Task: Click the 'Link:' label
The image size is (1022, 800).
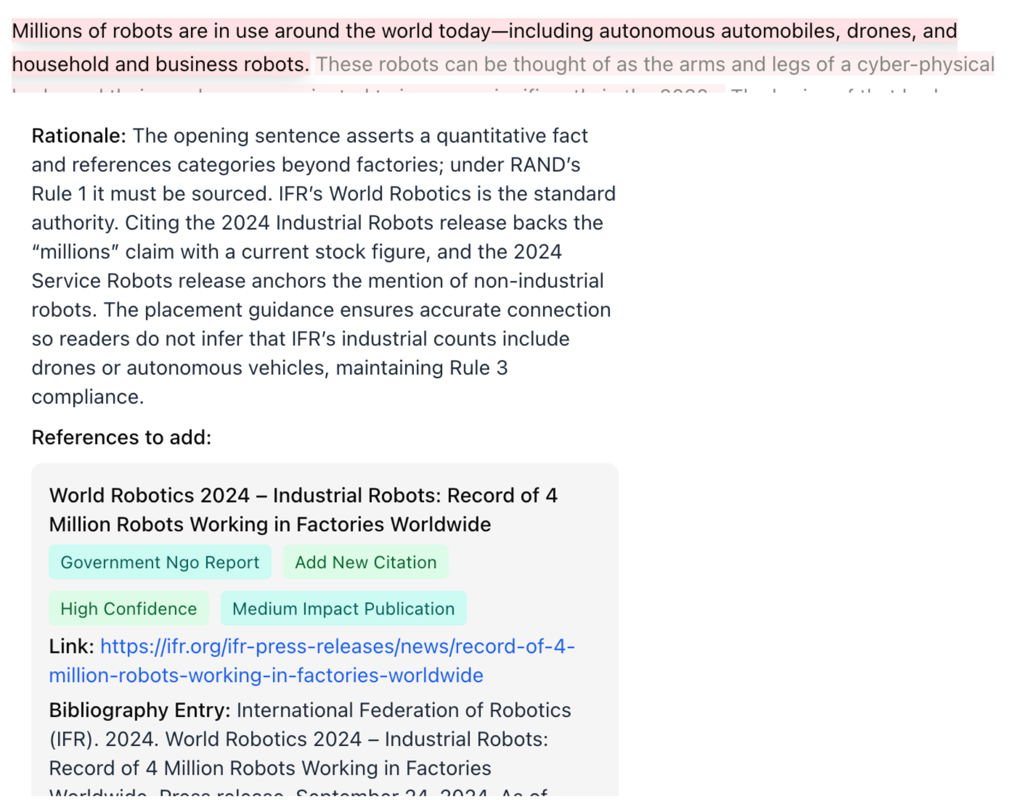Action: click(x=72, y=646)
